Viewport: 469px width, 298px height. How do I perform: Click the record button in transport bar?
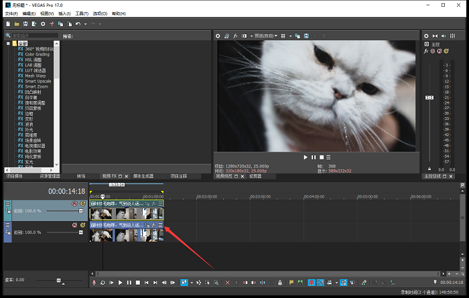(94, 283)
